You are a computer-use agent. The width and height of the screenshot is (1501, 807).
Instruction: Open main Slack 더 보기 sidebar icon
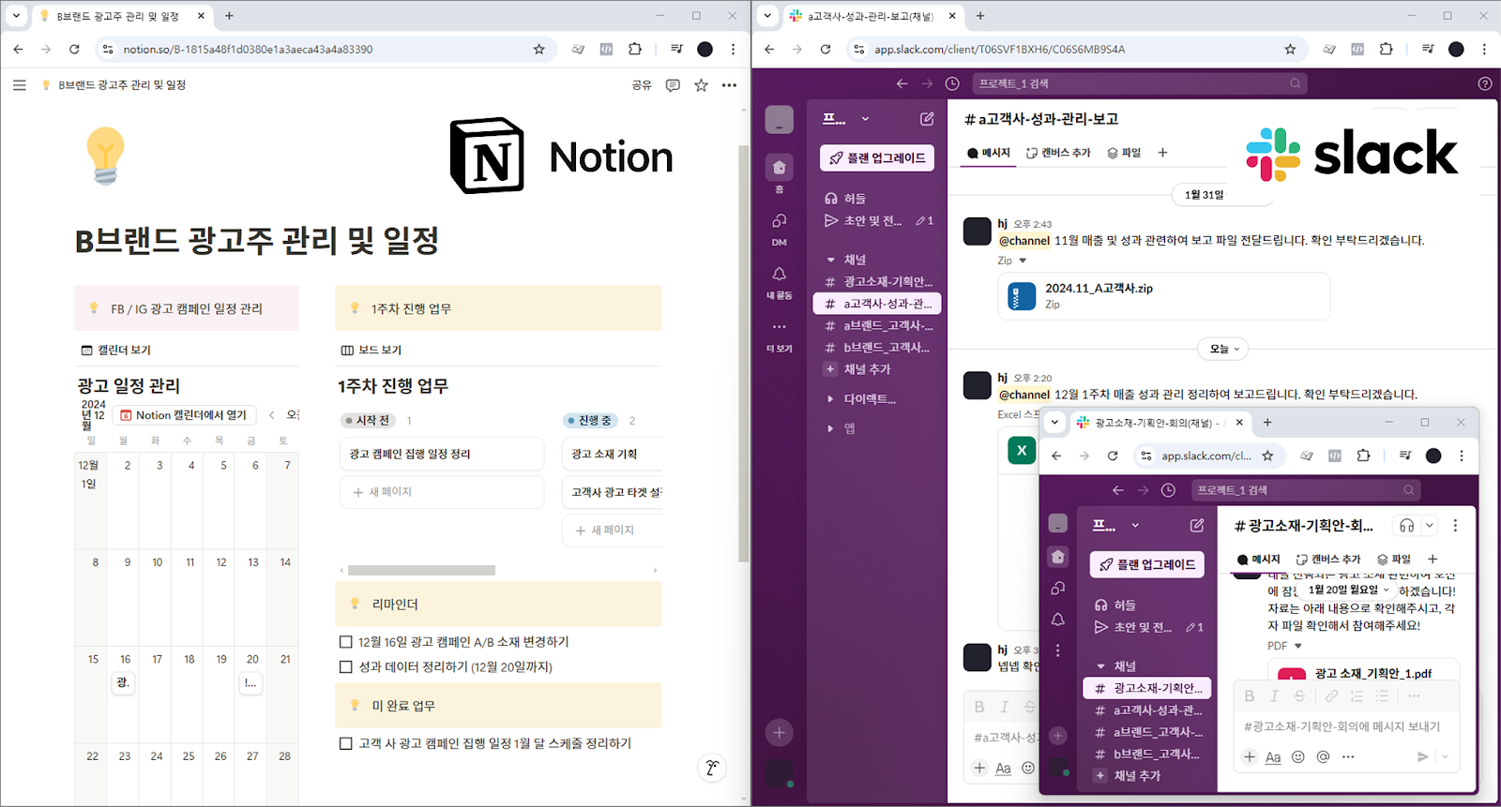point(780,327)
